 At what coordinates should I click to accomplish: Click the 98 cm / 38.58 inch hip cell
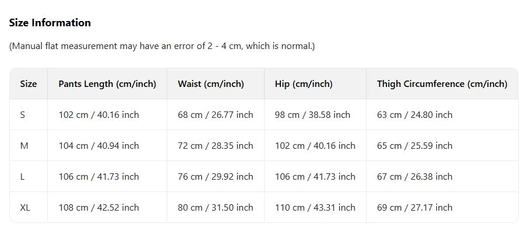tap(312, 115)
